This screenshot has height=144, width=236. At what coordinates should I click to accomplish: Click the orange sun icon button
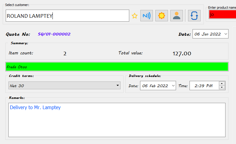pos(162,16)
